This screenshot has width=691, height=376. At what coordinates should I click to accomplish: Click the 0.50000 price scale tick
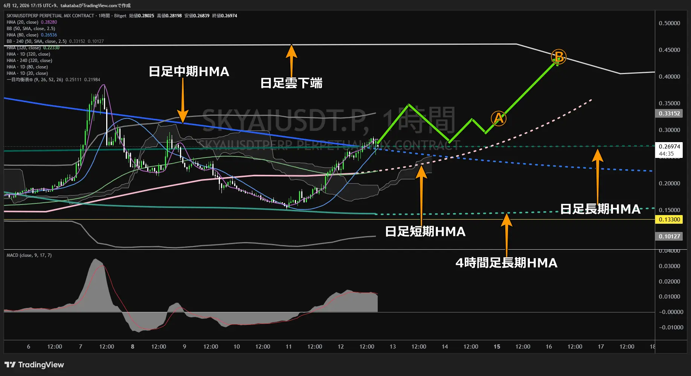[669, 23]
